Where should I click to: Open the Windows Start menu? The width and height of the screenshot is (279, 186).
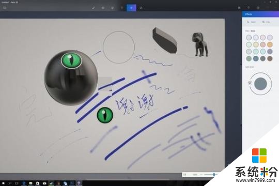(3, 183)
